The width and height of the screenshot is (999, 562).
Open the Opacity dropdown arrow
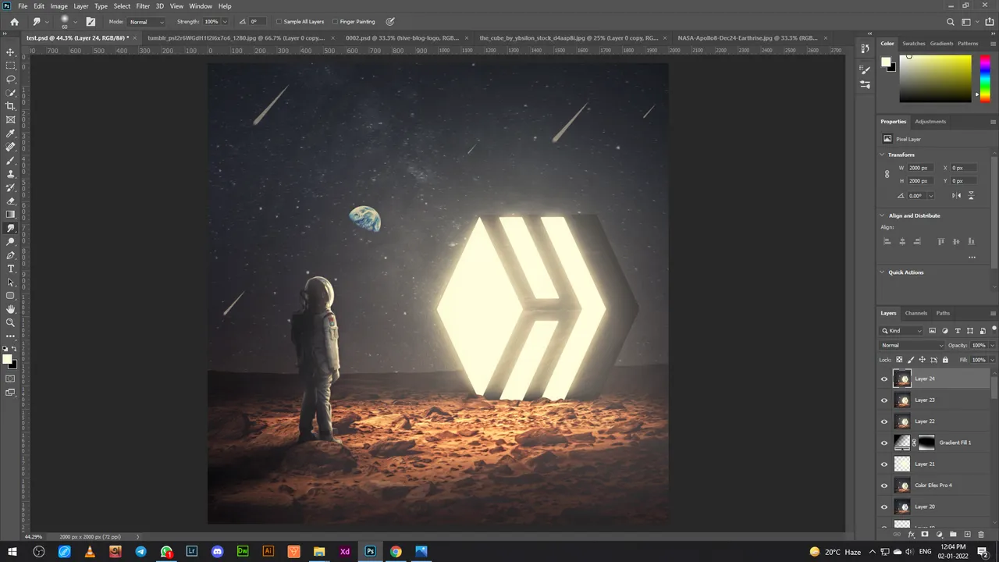pyautogui.click(x=992, y=345)
